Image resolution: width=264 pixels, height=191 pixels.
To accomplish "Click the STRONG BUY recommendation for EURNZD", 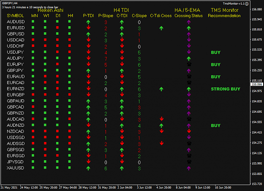I will click(226, 89).
